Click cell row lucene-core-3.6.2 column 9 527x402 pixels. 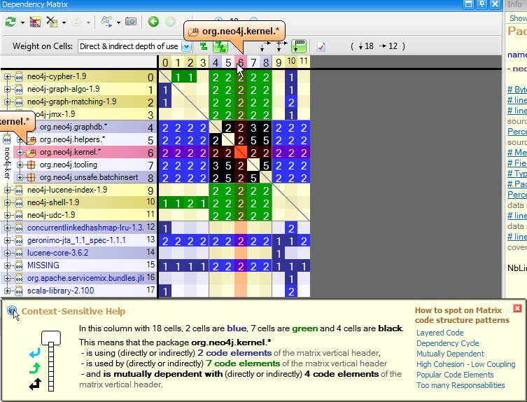pyautogui.click(x=279, y=253)
